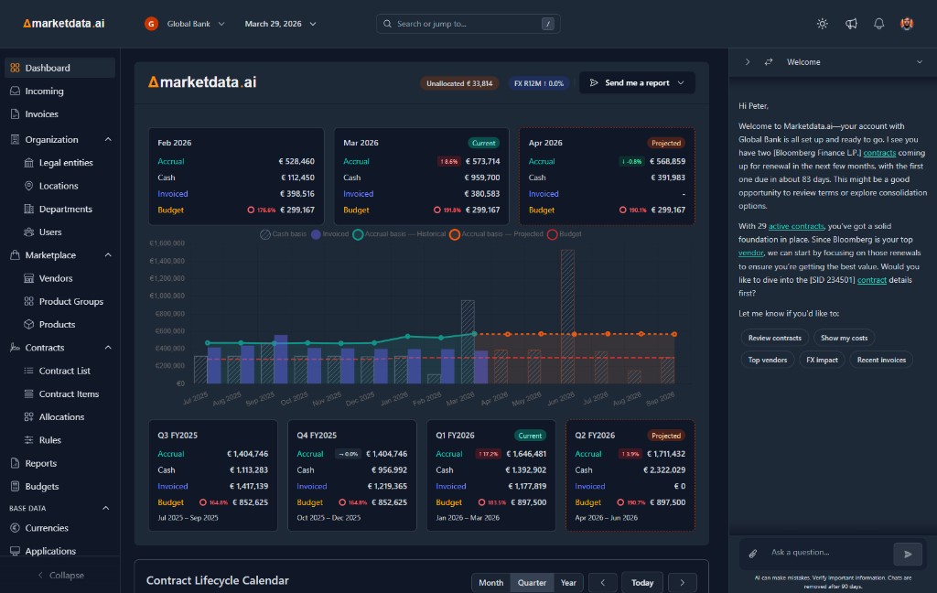Switch calendar view to Quarter
The height and width of the screenshot is (593, 937).
[532, 582]
